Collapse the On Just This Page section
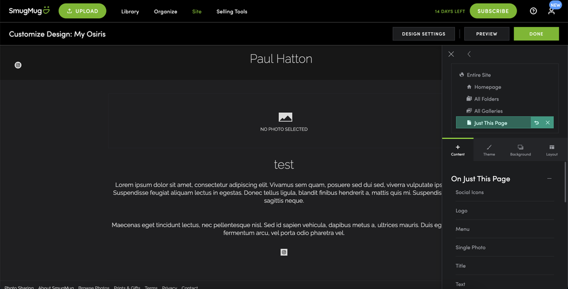The image size is (568, 289). point(549,178)
